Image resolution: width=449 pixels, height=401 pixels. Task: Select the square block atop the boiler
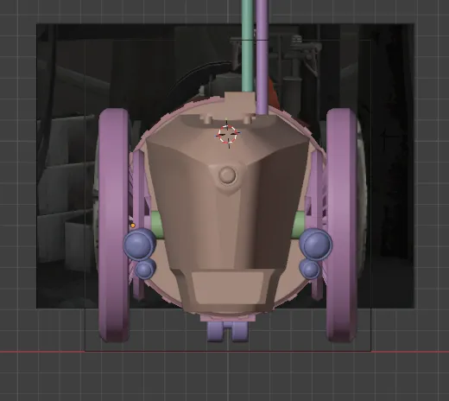tap(239, 101)
